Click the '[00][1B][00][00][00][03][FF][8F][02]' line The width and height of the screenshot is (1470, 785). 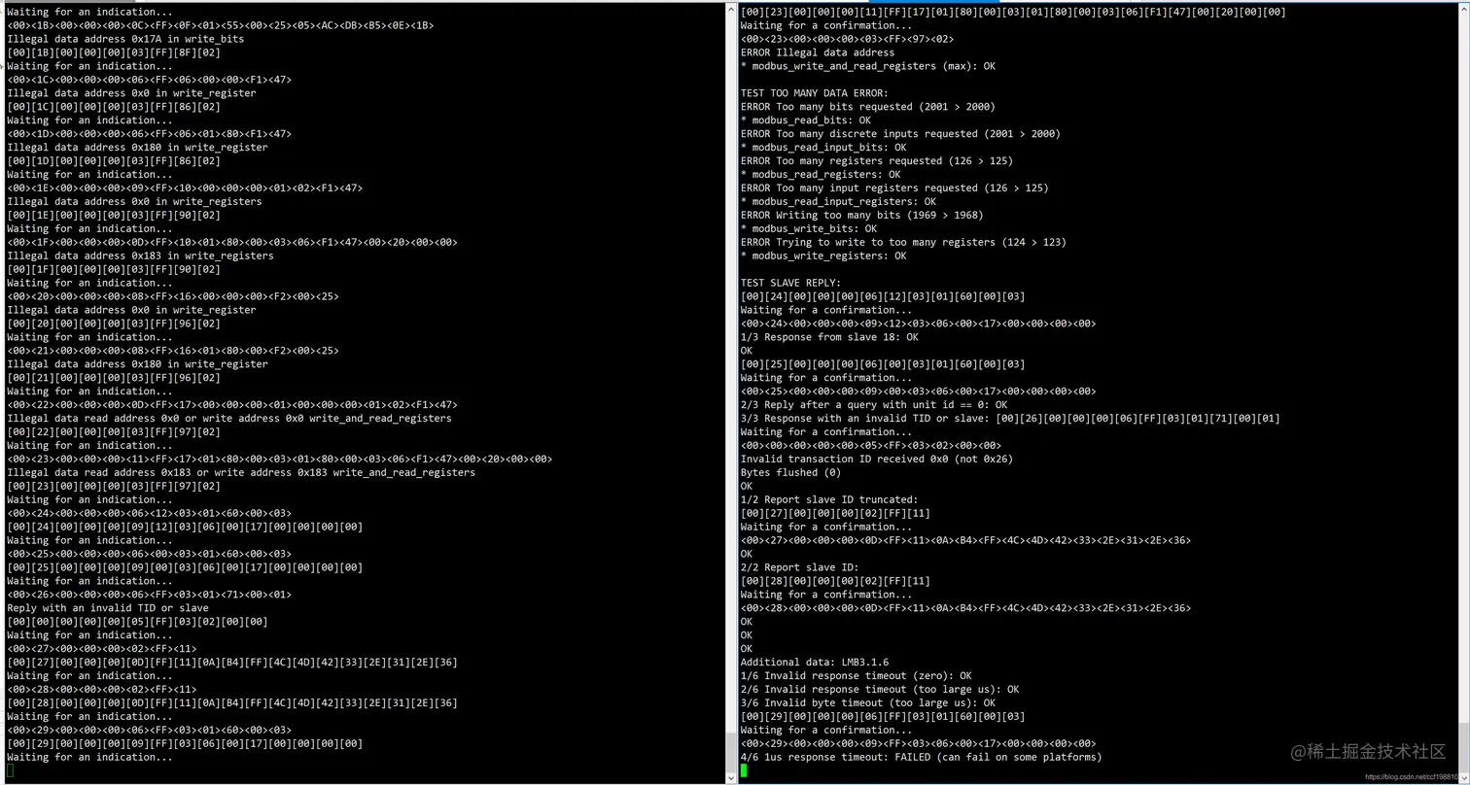coord(114,52)
